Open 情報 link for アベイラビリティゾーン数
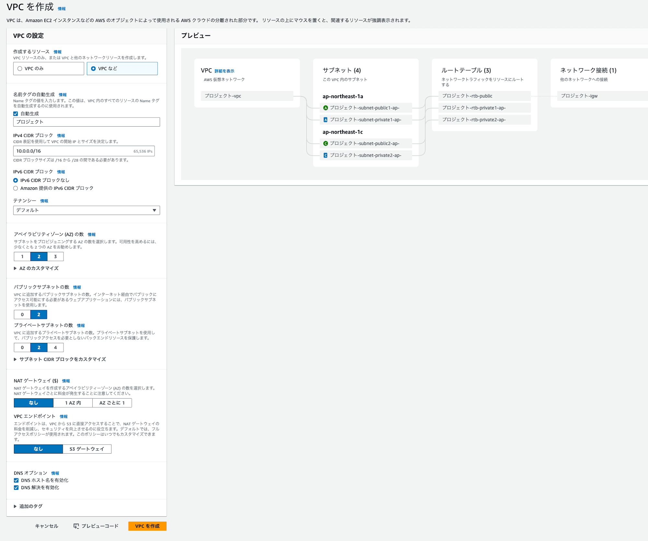The width and height of the screenshot is (648, 541). tap(92, 235)
